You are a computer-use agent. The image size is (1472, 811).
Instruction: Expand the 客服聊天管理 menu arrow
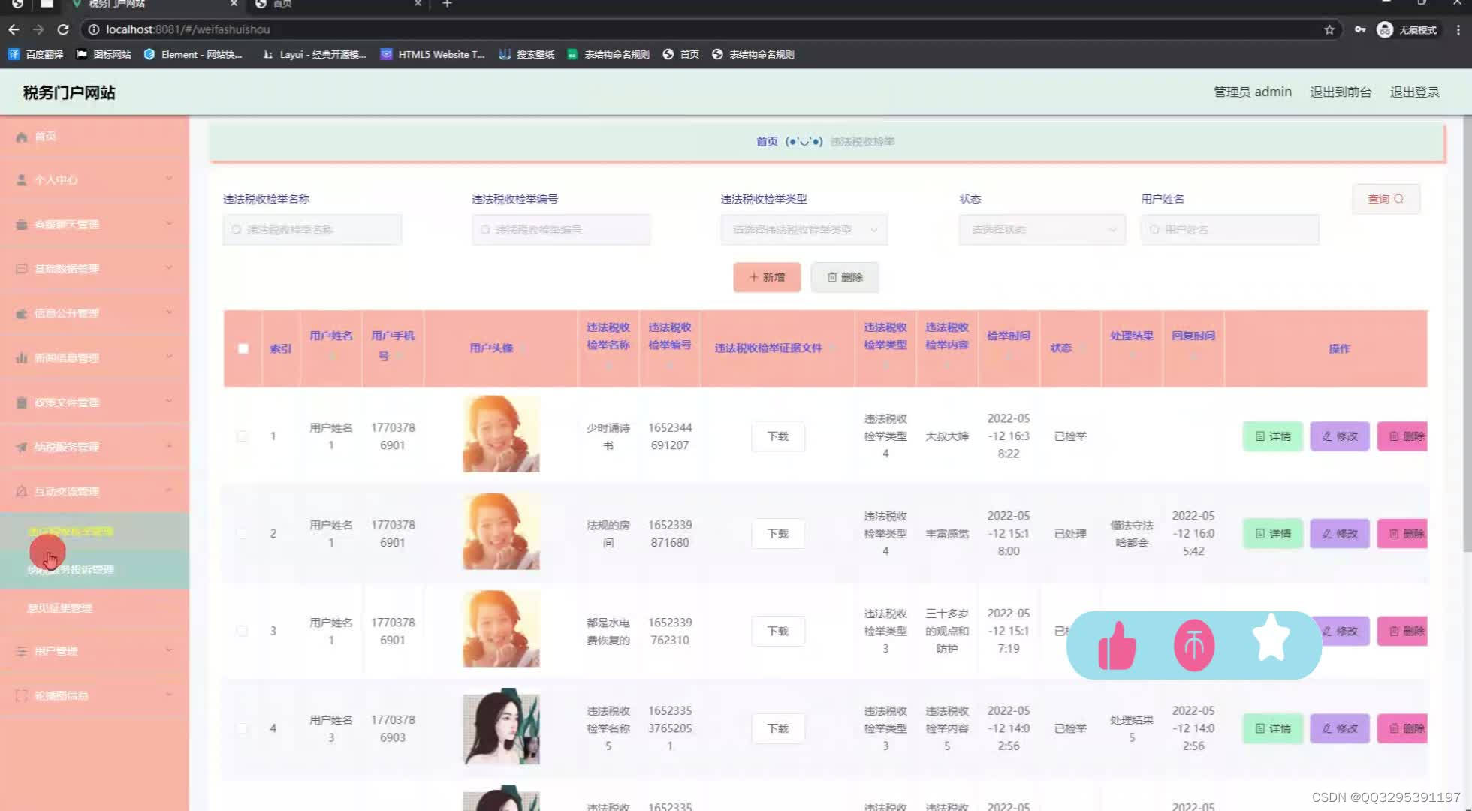click(x=169, y=223)
